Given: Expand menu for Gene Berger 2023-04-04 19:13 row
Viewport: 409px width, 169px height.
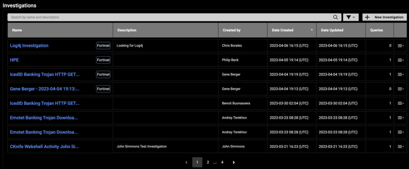Looking at the screenshot, I should tap(400, 89).
